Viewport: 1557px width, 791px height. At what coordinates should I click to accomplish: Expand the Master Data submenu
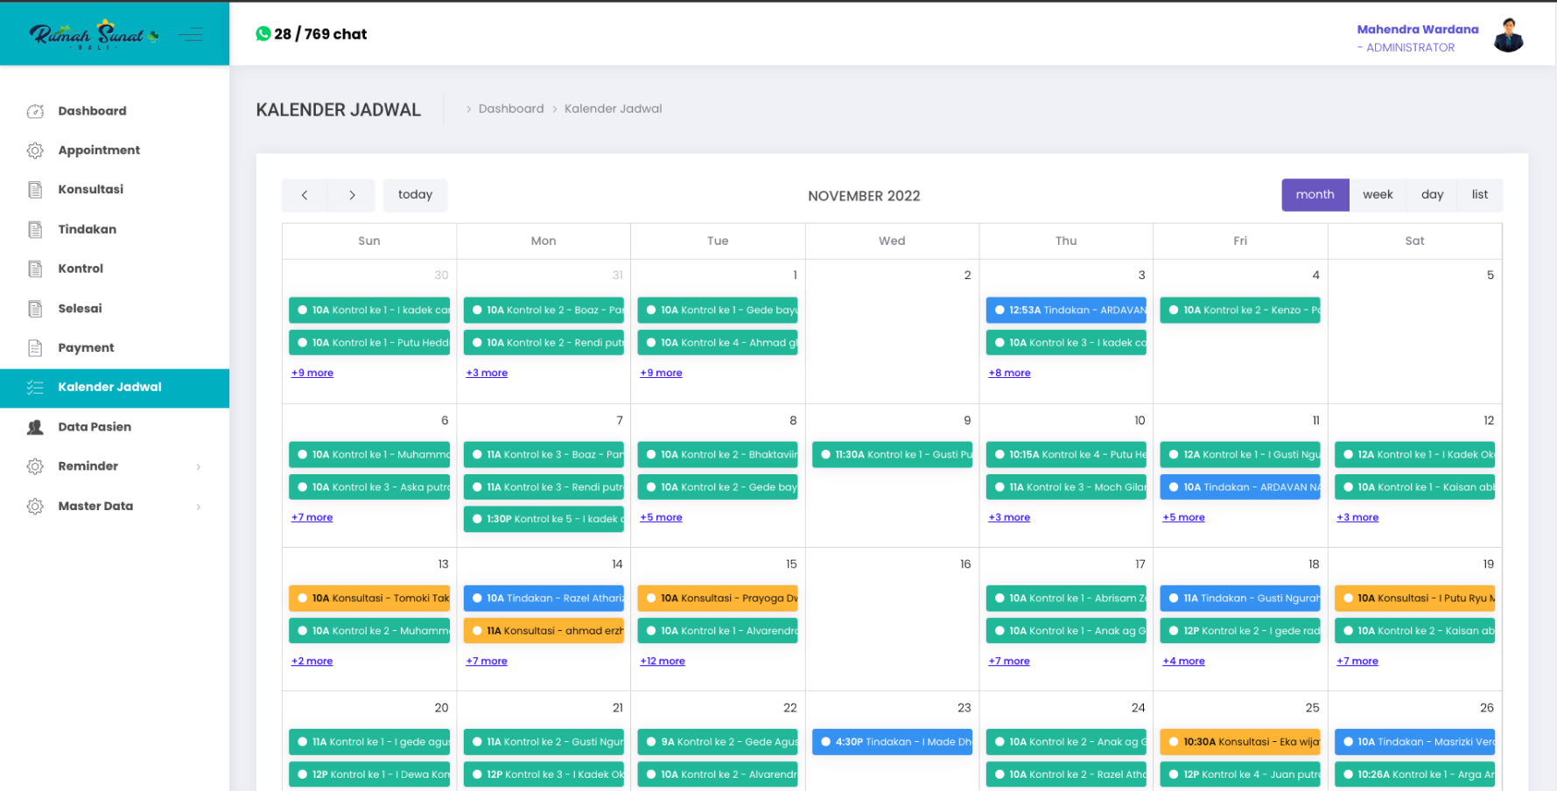coord(199,507)
